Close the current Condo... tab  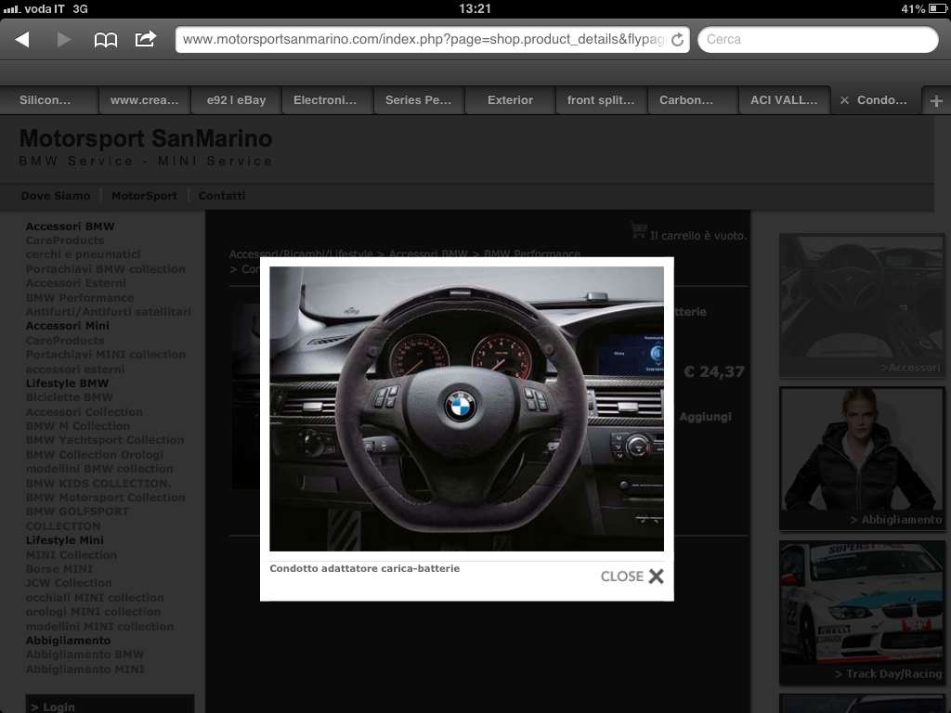pos(844,100)
